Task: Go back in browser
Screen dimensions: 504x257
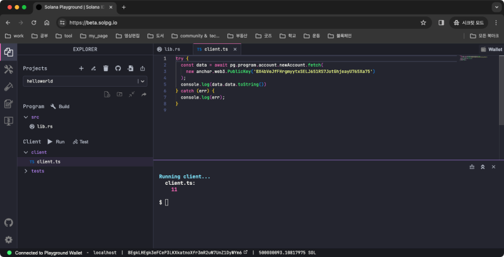Action: tap(8, 23)
